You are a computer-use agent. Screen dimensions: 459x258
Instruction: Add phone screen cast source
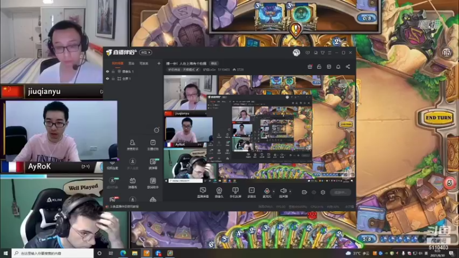coord(235,192)
